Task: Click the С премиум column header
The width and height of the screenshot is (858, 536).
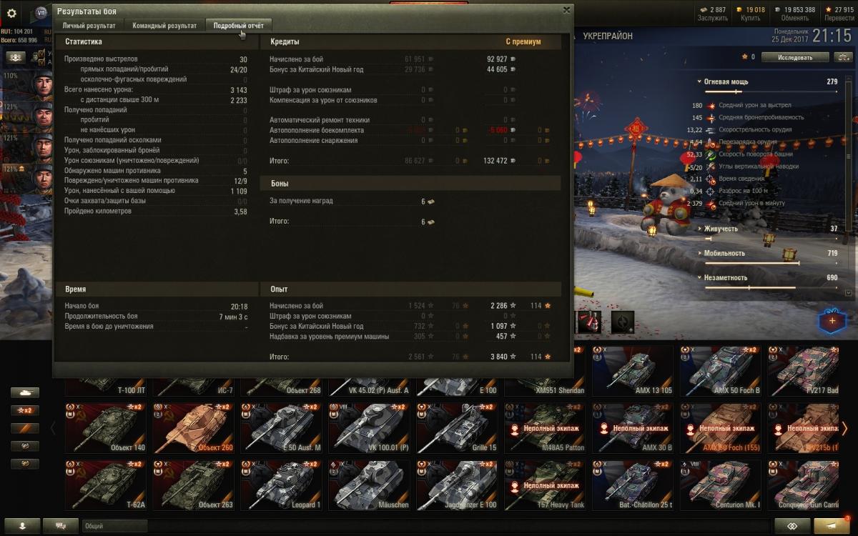Action: (x=523, y=41)
